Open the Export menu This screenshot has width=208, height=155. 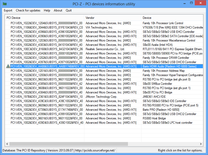coord(8,10)
